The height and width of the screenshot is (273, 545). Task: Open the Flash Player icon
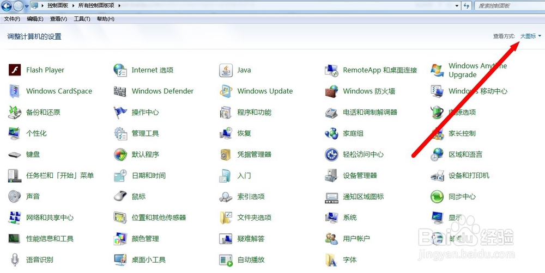click(x=15, y=70)
